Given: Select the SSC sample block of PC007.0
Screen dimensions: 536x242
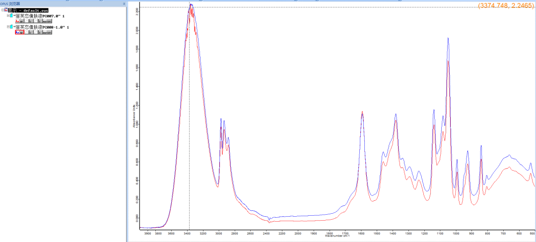Looking at the screenshot, I should pyautogui.click(x=29, y=21).
